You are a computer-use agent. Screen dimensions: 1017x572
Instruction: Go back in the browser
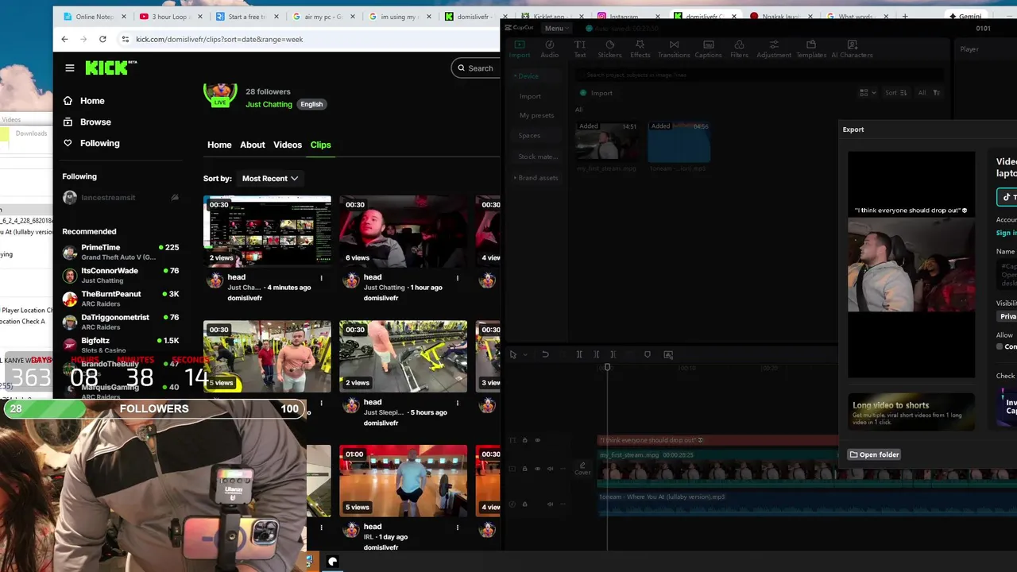[x=65, y=39]
